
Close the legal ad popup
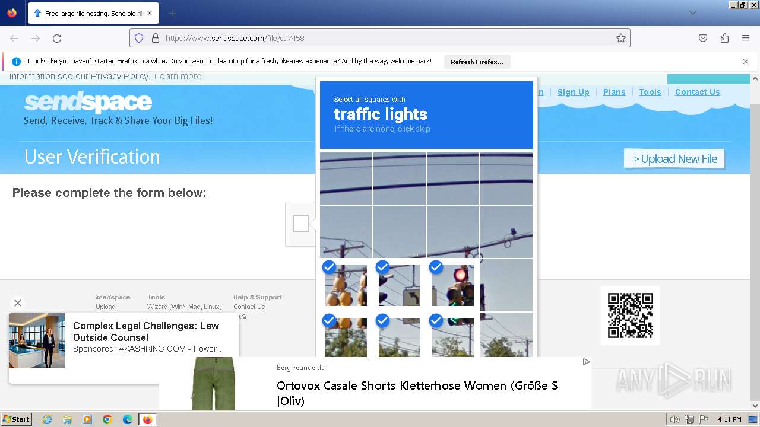pos(18,303)
